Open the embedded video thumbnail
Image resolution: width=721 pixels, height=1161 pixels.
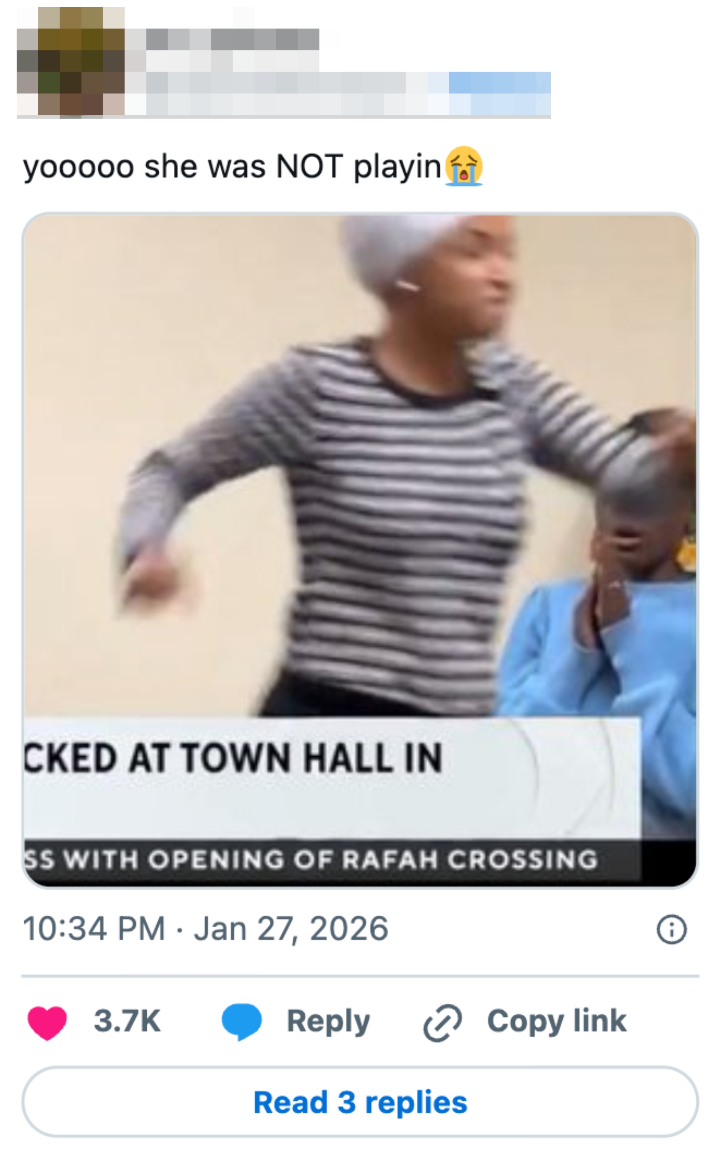(x=360, y=550)
